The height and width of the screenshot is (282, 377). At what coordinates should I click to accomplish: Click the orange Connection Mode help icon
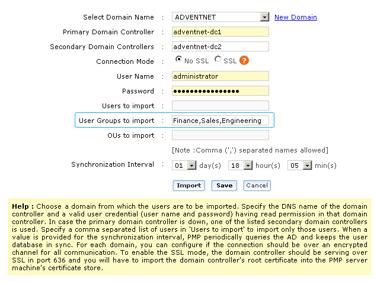(244, 60)
